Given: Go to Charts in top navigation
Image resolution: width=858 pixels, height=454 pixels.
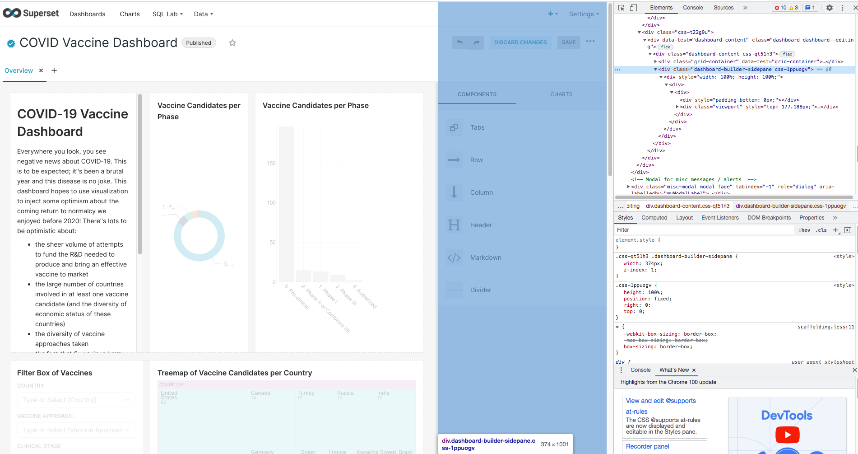Looking at the screenshot, I should [x=130, y=14].
